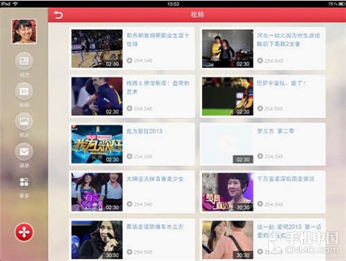Open the title beside the cheering girls video
This screenshot has height=261, width=346.
pos(155,179)
